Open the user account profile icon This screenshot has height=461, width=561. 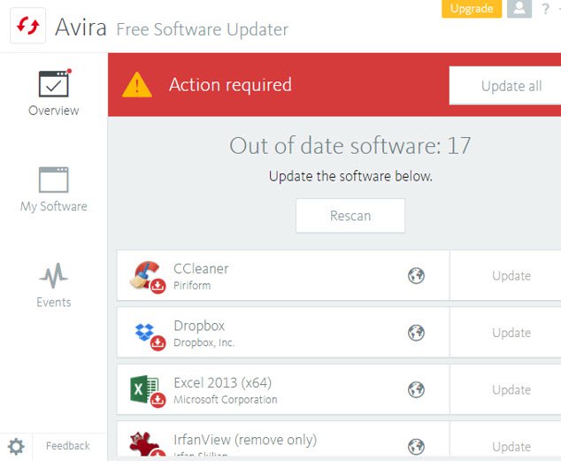tap(519, 9)
